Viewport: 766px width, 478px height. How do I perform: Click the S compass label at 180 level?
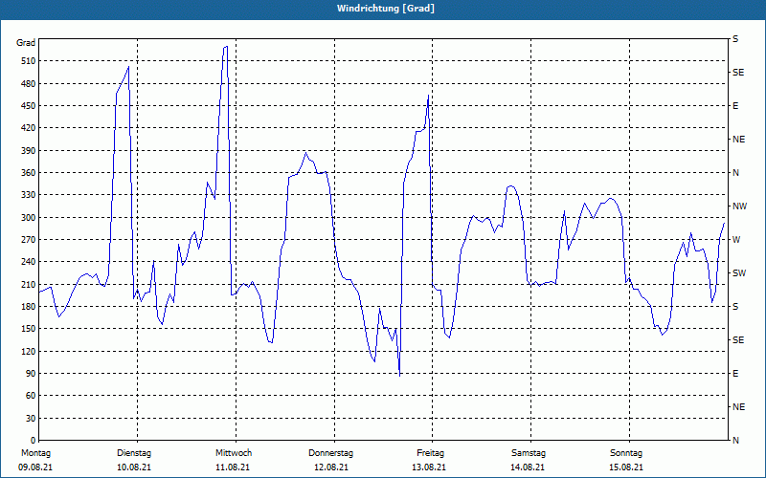pos(735,307)
